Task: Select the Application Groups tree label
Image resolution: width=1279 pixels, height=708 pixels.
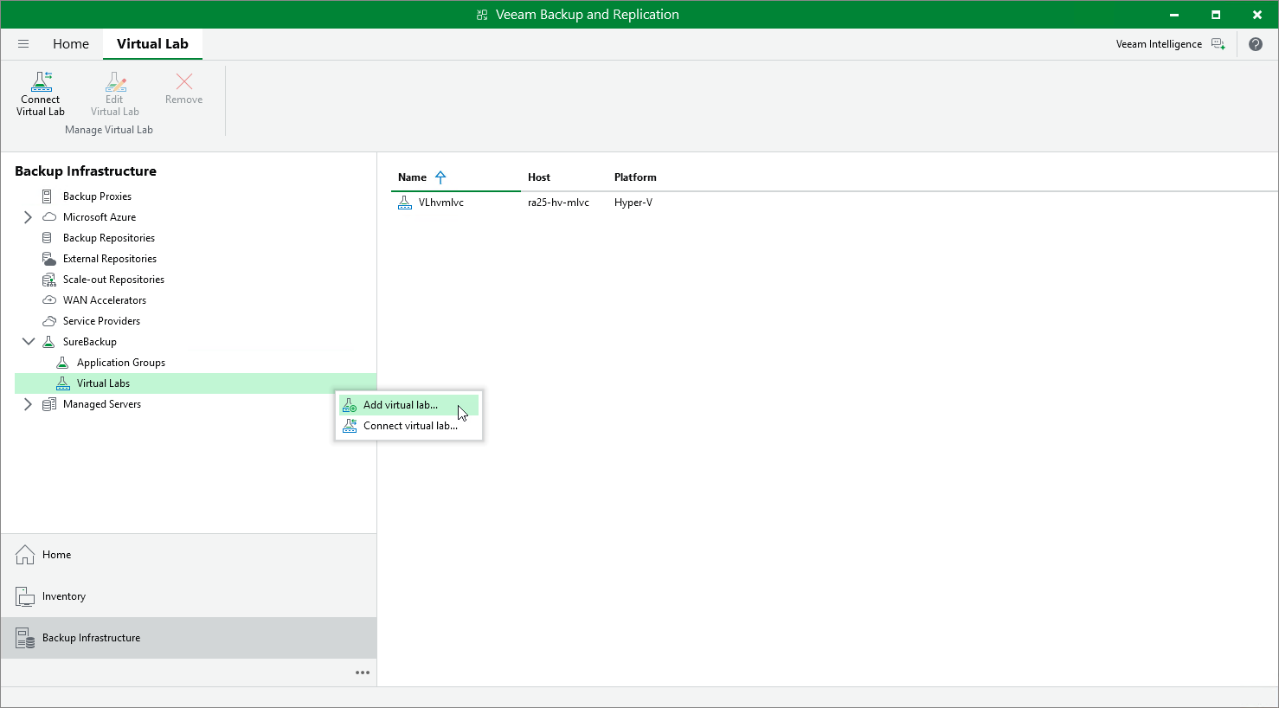Action: pos(121,363)
